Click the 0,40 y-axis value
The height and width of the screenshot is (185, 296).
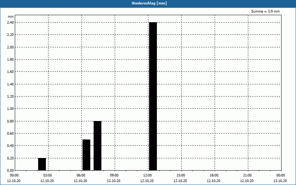coord(10,146)
